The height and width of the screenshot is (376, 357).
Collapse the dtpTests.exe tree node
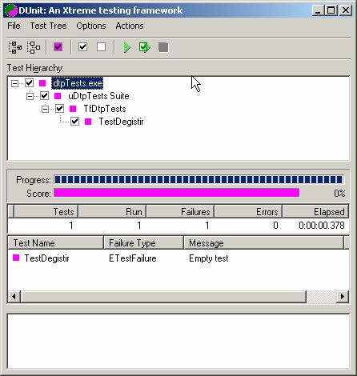click(14, 83)
